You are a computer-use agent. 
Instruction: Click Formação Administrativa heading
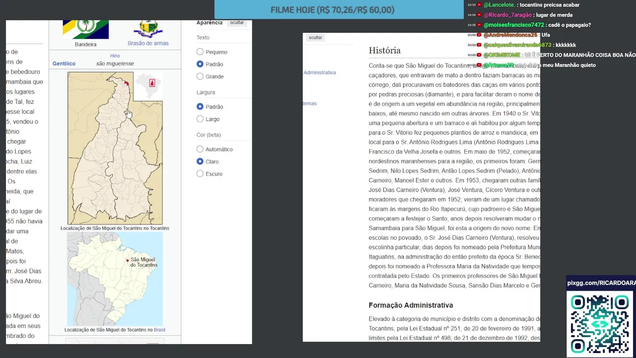411,305
